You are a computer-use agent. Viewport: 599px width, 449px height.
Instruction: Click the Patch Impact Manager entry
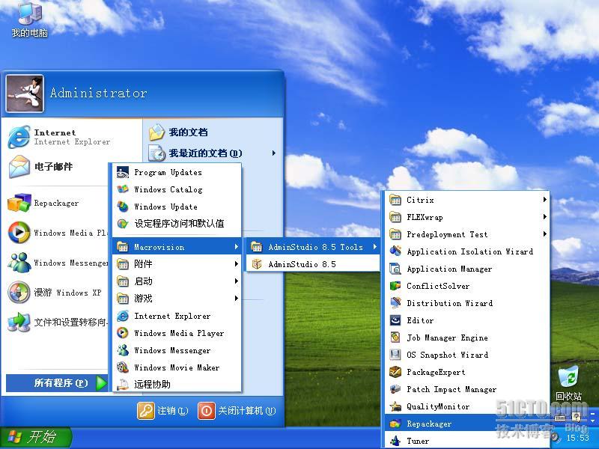[451, 389]
